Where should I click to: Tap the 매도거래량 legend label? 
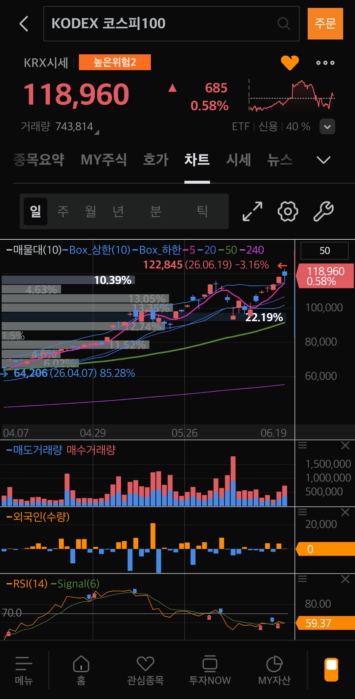(x=34, y=450)
